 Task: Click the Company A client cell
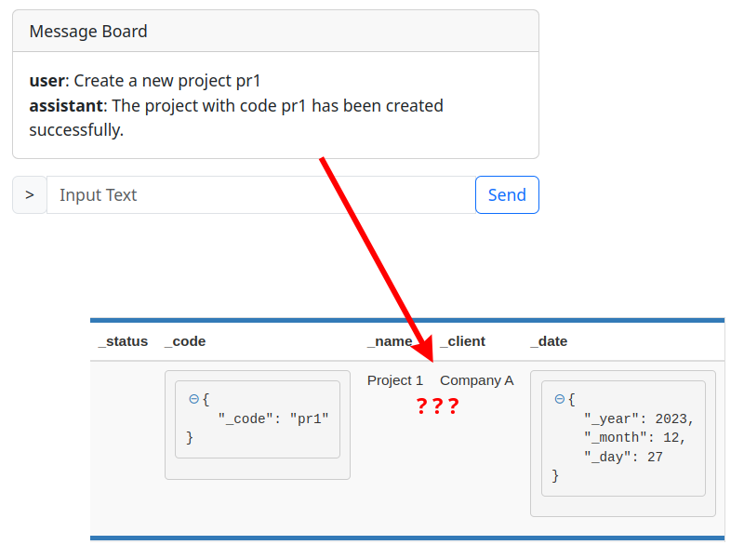pyautogui.click(x=476, y=380)
